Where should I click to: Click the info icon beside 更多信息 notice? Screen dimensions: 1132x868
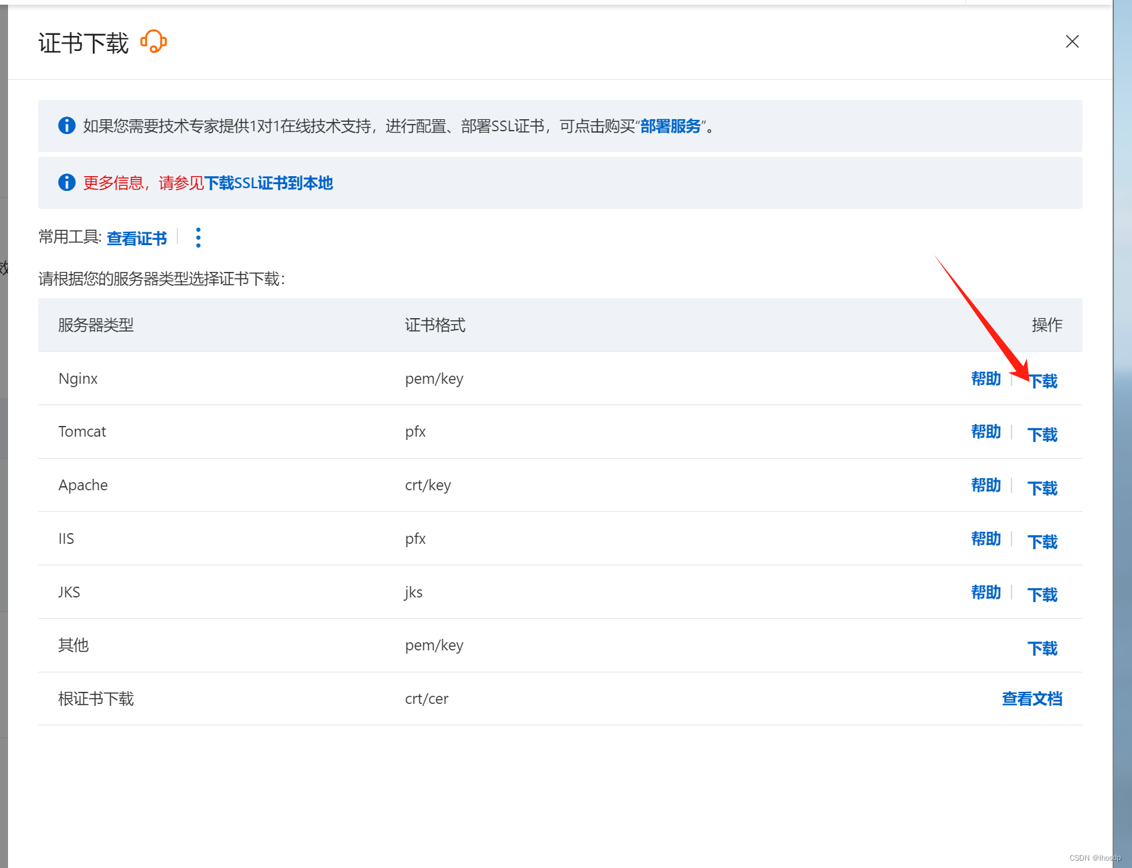[67, 182]
